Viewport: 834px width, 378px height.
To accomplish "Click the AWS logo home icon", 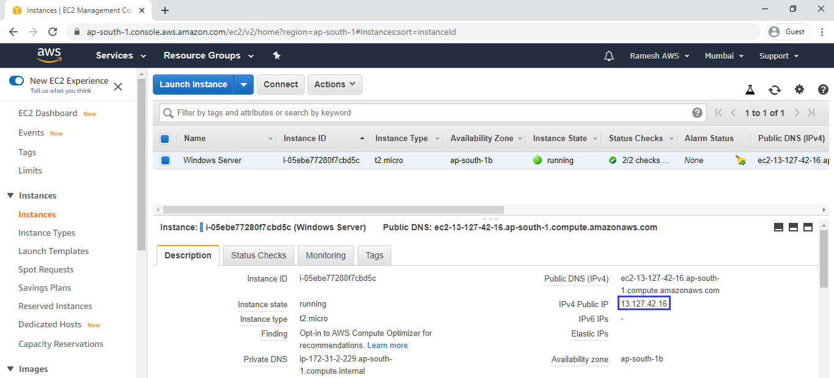I will point(49,56).
